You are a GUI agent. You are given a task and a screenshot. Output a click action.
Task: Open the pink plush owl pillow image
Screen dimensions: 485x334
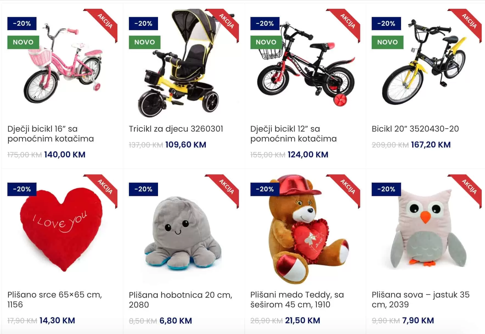(x=427, y=229)
